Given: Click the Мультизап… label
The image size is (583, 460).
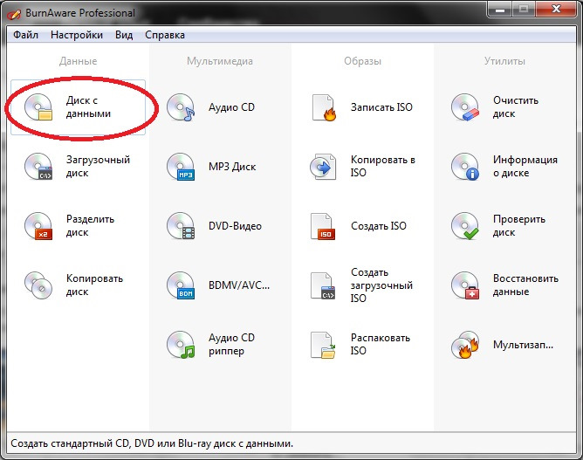Looking at the screenshot, I should [523, 345].
